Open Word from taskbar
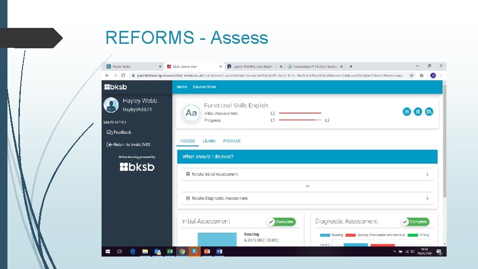The image size is (478, 269). [219, 252]
